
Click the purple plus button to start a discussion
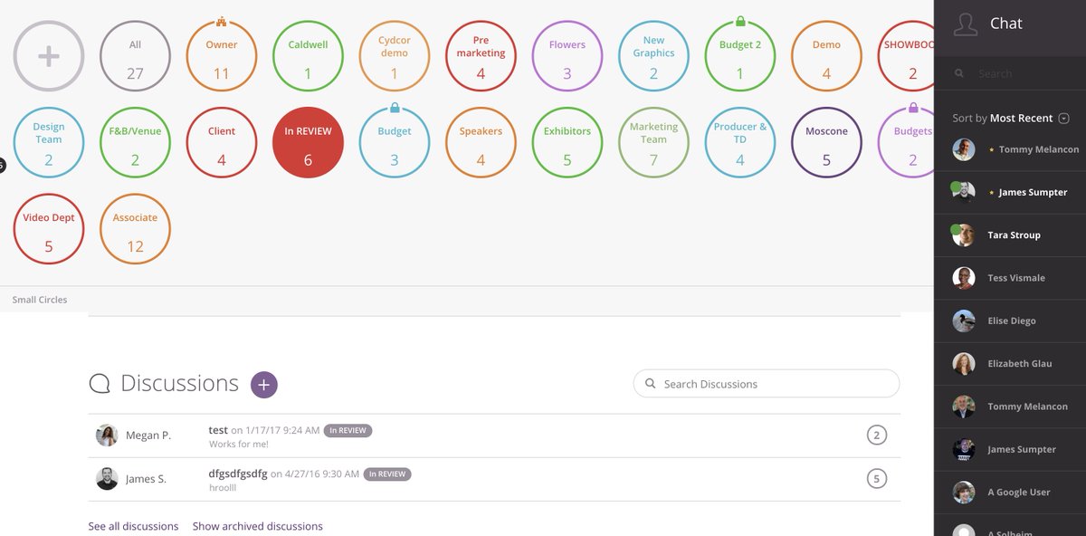pos(263,384)
